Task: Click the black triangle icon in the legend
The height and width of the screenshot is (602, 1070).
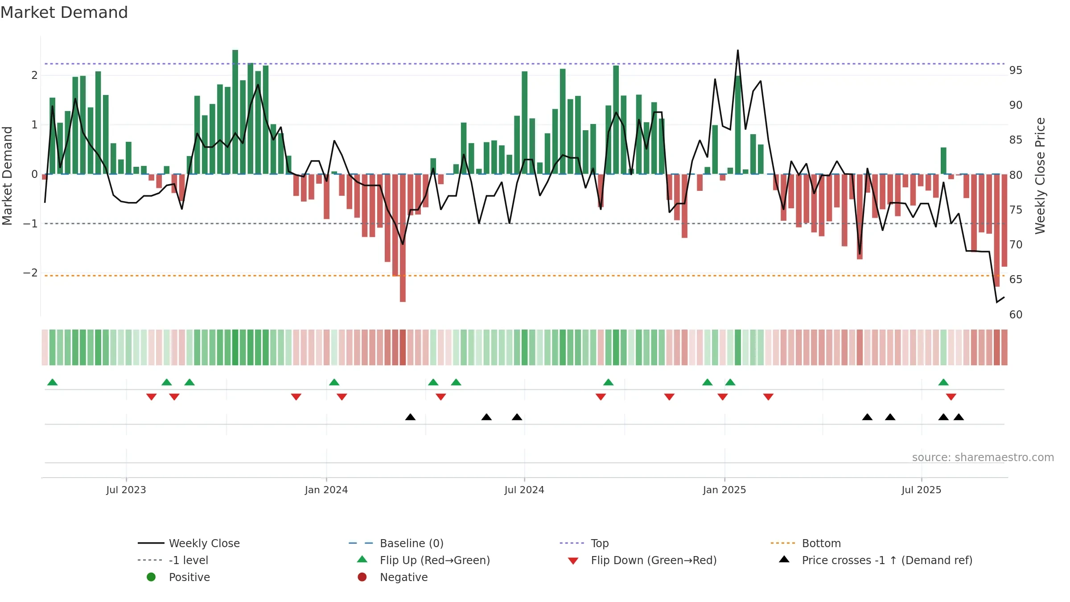Action: (784, 559)
